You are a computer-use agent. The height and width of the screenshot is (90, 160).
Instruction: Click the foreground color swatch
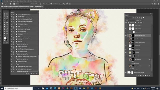coord(5,38)
